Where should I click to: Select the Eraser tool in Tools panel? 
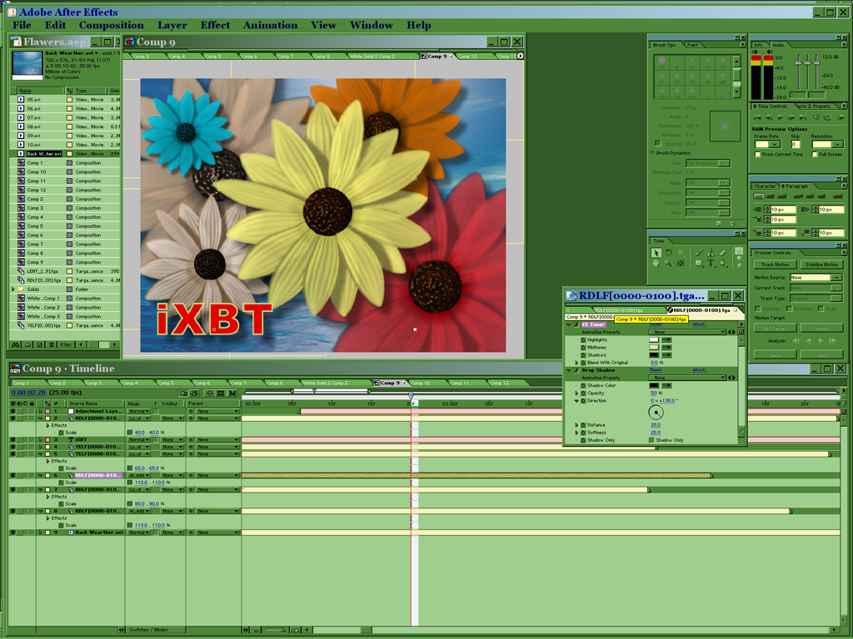(x=722, y=252)
